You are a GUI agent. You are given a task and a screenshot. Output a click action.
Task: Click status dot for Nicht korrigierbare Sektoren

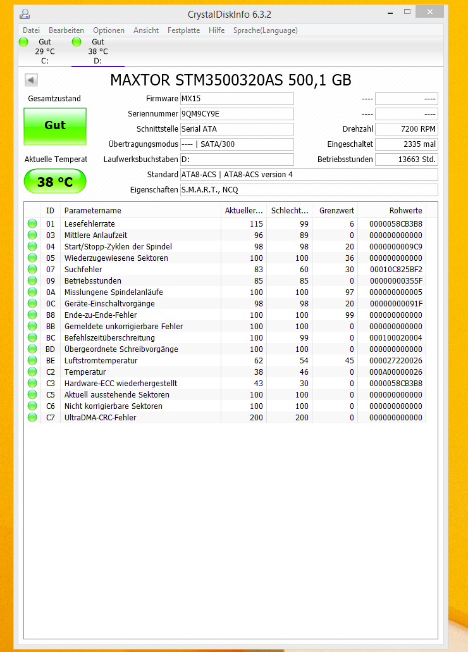point(32,406)
